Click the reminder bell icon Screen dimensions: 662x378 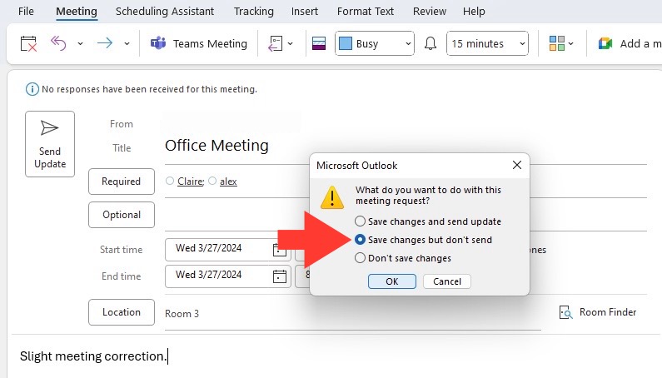[x=431, y=43]
